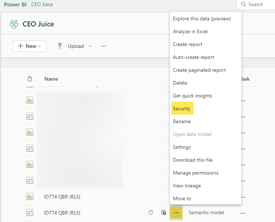This screenshot has width=275, height=222.
Task: Open Settings from the context menu
Action: tap(182, 147)
